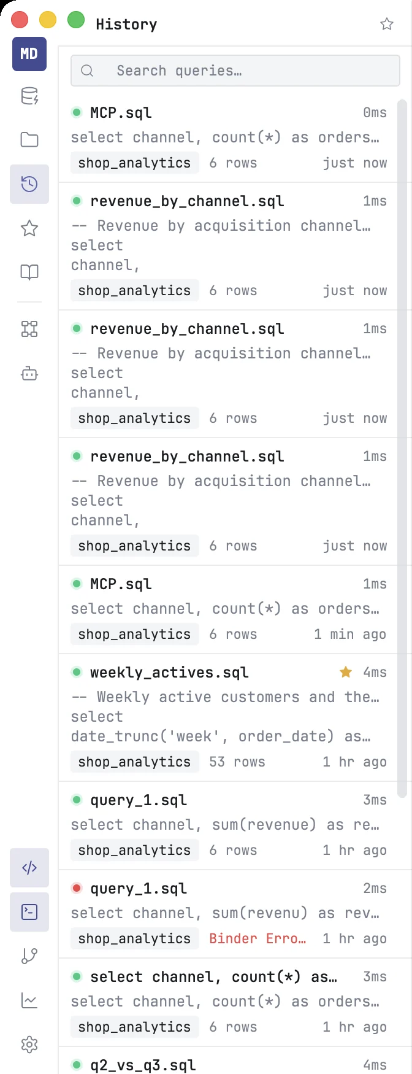Open the MD workspace avatar button
Image resolution: width=412 pixels, height=1074 pixels.
(29, 54)
